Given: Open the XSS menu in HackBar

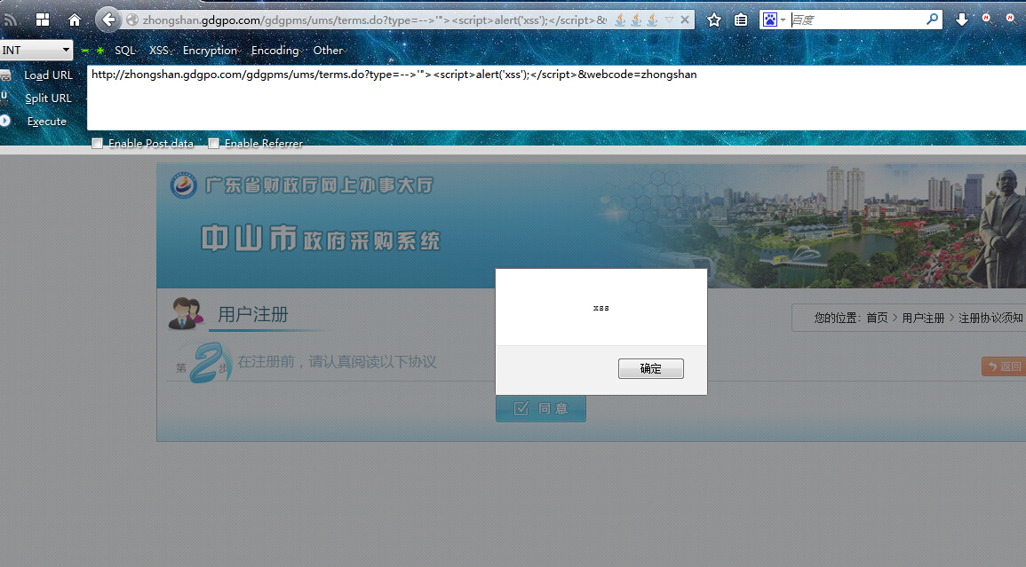Looking at the screenshot, I should click(x=160, y=51).
